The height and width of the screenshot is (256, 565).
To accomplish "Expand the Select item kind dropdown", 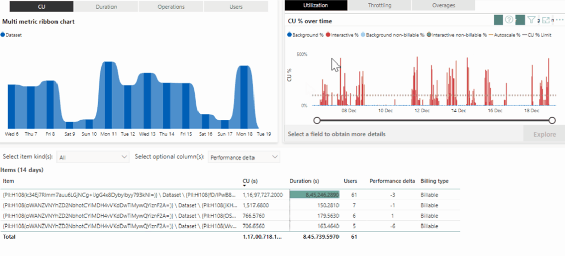I will (x=93, y=157).
